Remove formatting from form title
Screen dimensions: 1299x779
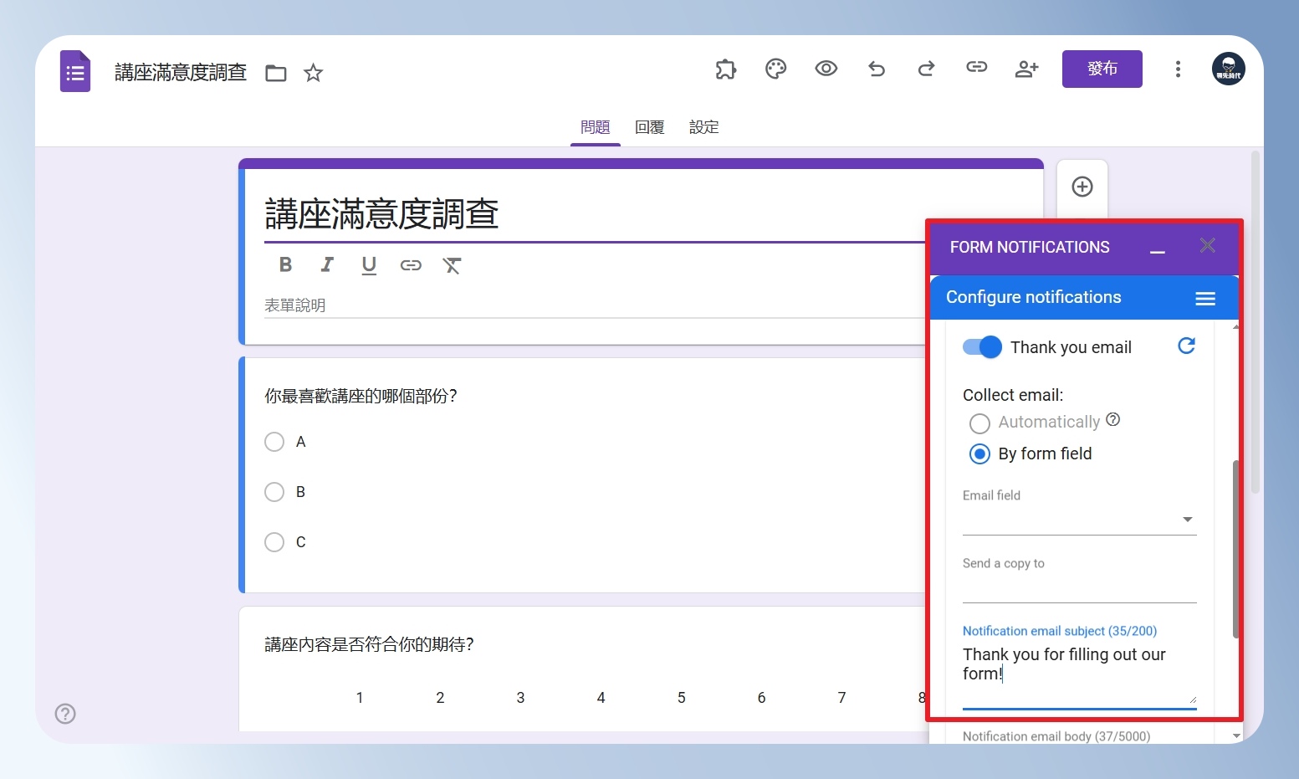(x=452, y=265)
